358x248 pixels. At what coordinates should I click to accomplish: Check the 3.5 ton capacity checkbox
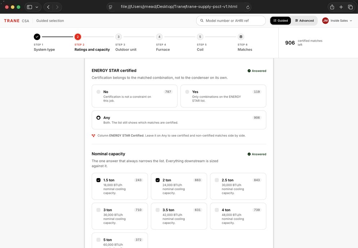[x=157, y=210]
